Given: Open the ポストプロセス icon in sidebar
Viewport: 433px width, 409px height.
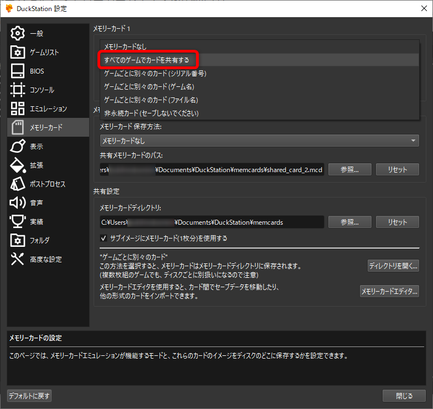Looking at the screenshot, I should pyautogui.click(x=17, y=184).
